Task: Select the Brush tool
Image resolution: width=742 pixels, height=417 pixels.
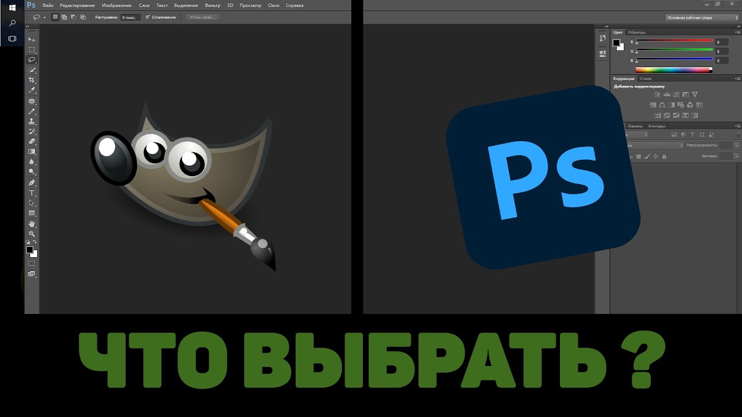Action: pyautogui.click(x=32, y=111)
